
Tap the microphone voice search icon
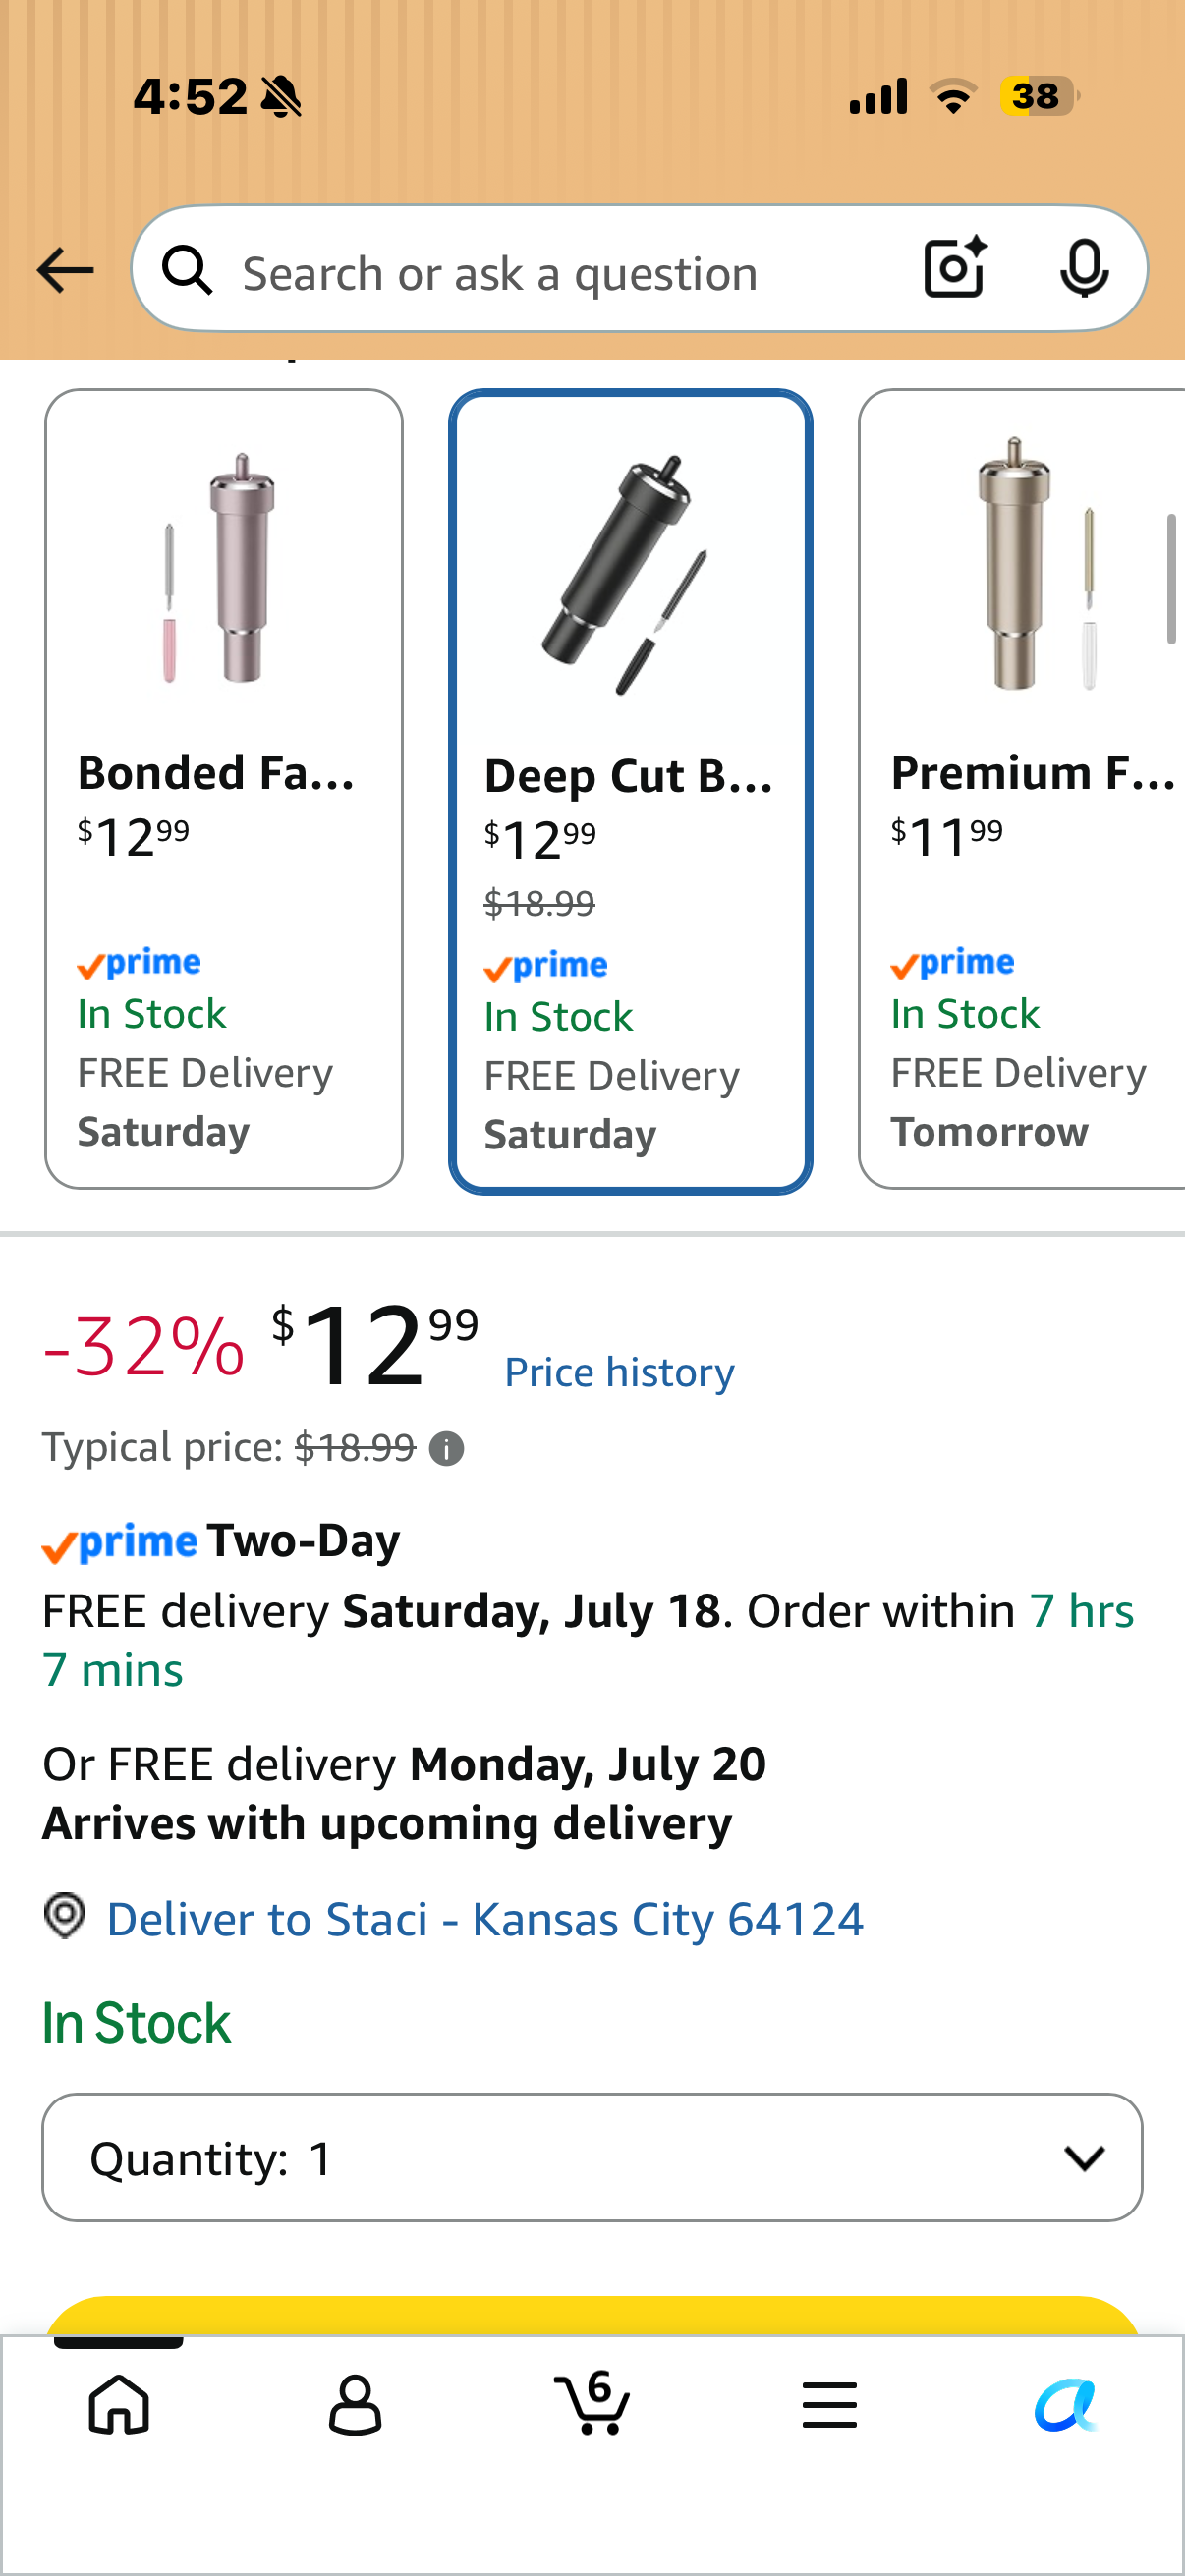pyautogui.click(x=1084, y=268)
